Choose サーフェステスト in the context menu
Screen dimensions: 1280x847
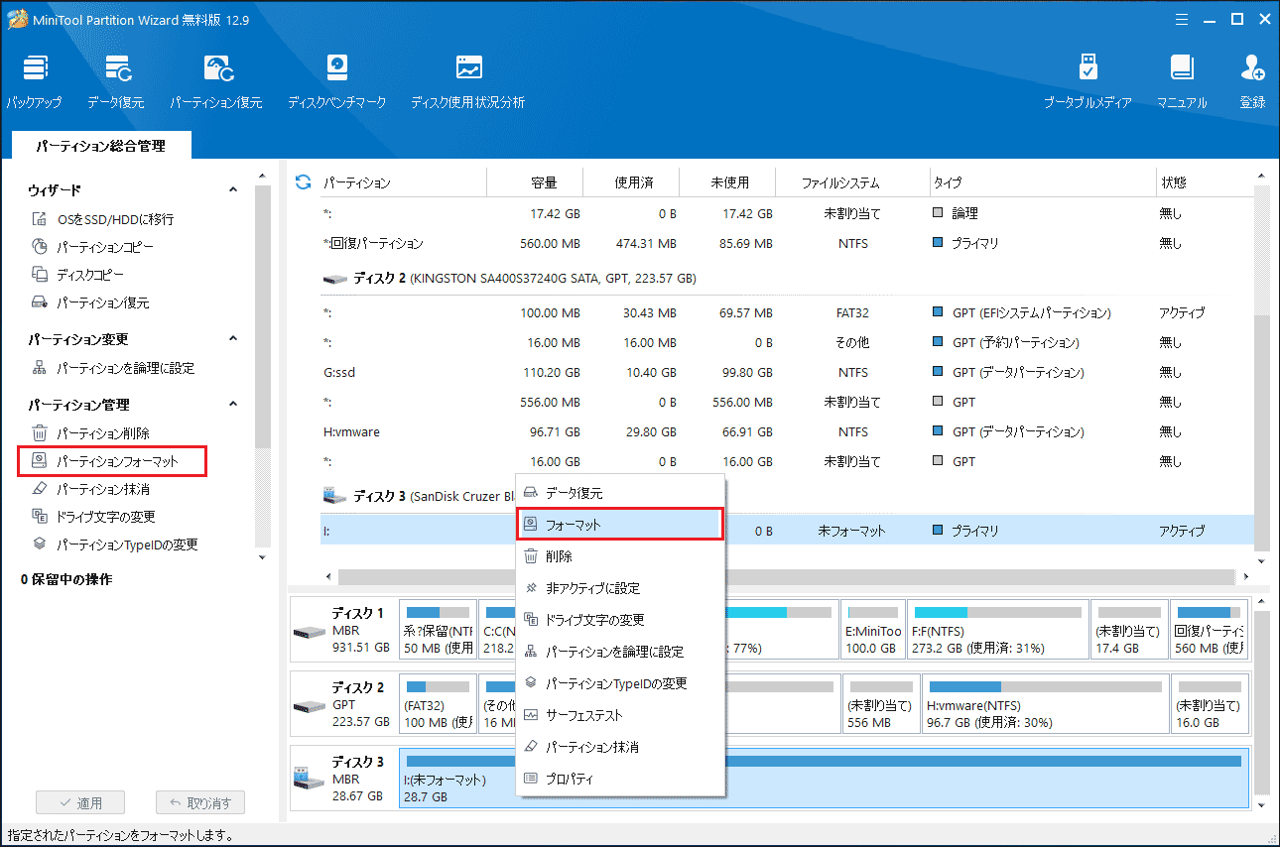620,715
